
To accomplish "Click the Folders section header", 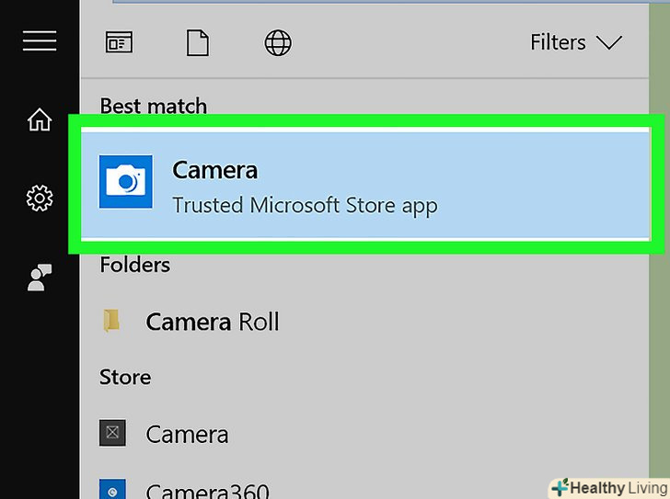I will click(134, 265).
